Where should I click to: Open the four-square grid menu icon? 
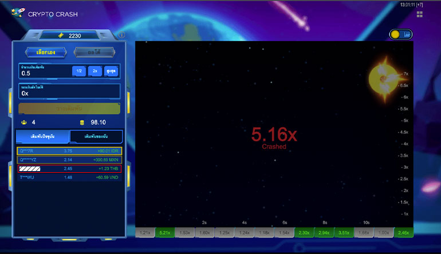[x=420, y=14]
